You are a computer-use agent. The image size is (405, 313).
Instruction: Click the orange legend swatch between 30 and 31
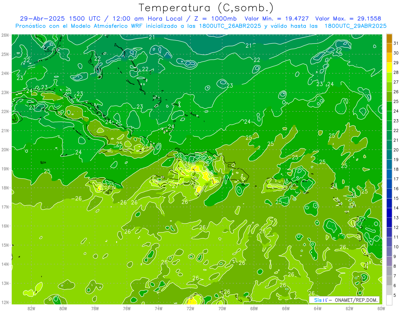pyautogui.click(x=389, y=48)
